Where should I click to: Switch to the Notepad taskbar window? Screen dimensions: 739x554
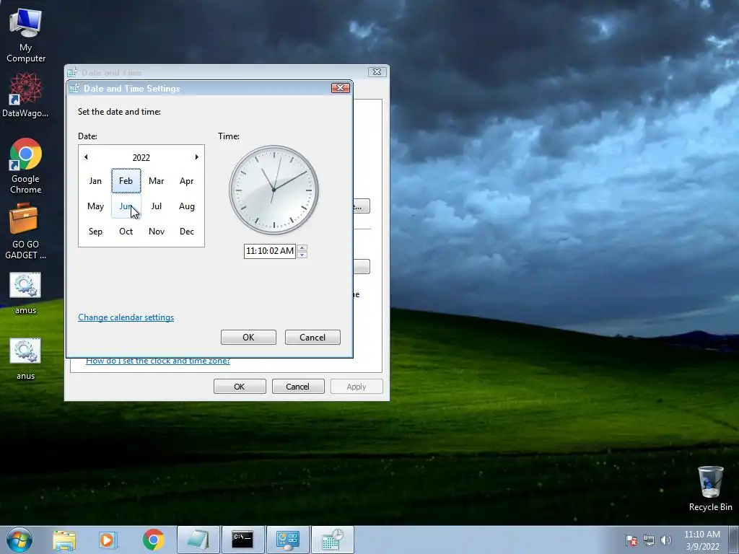pos(198,540)
